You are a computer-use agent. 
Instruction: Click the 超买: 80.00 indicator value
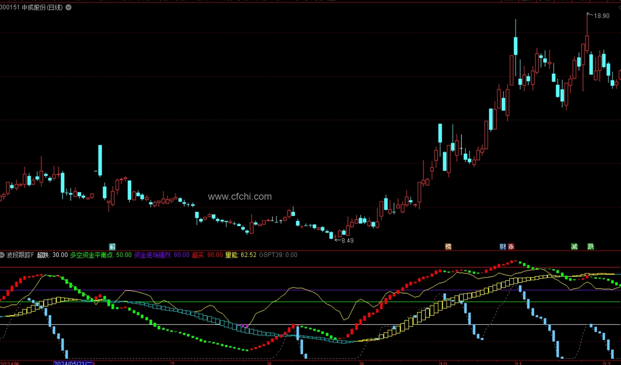point(208,255)
